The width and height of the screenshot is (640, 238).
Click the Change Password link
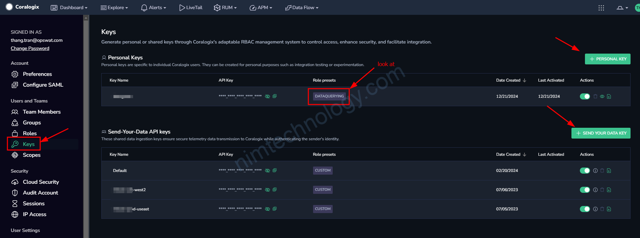coord(30,49)
